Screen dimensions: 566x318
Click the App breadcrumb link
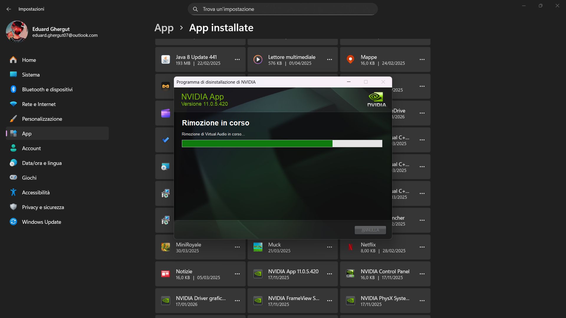pos(164,28)
